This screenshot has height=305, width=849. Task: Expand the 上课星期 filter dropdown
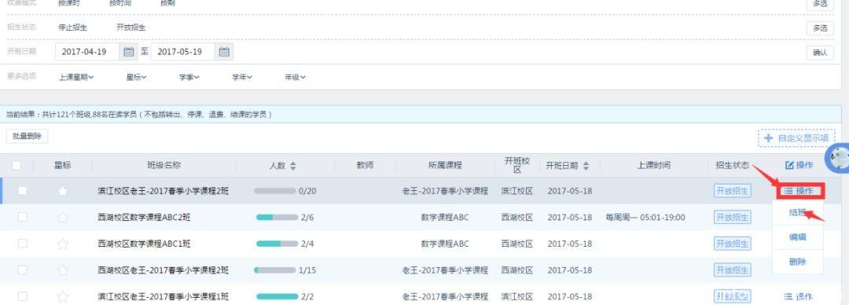coord(76,78)
